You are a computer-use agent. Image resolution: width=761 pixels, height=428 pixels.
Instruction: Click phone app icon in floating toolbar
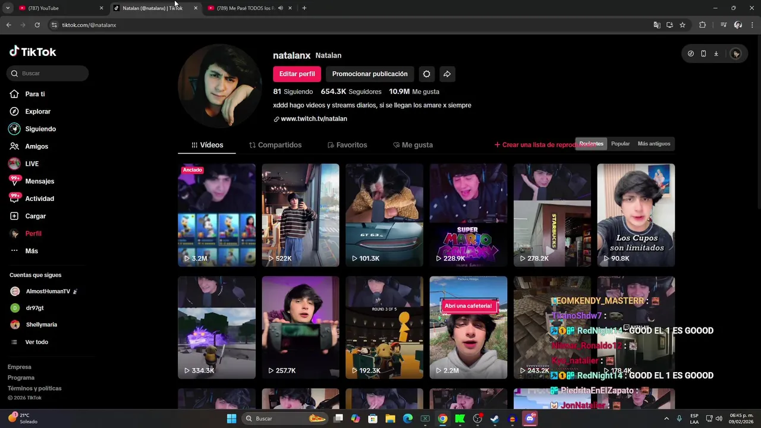[x=703, y=53]
